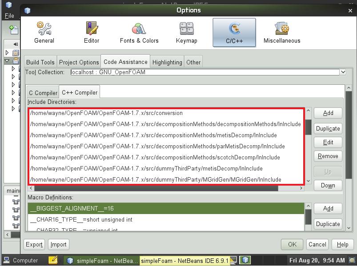Select the src/conversion include directory entry
This screenshot has width=357, height=266.
coord(106,113)
